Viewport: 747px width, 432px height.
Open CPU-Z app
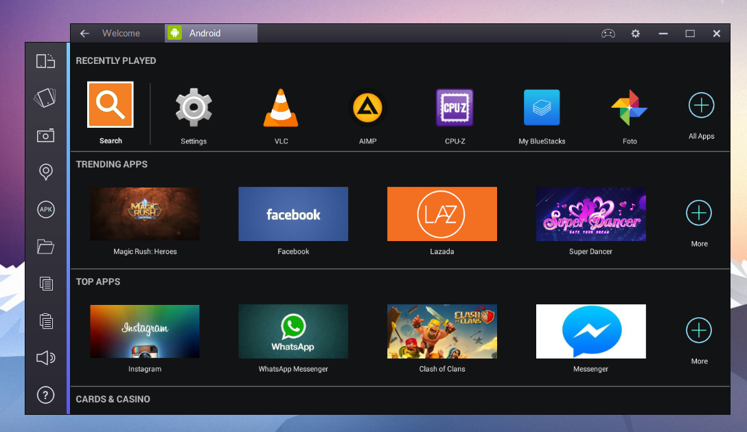(x=455, y=107)
